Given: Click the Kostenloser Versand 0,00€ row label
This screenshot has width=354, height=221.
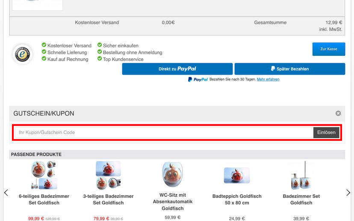Looking at the screenshot, I should tap(97, 23).
